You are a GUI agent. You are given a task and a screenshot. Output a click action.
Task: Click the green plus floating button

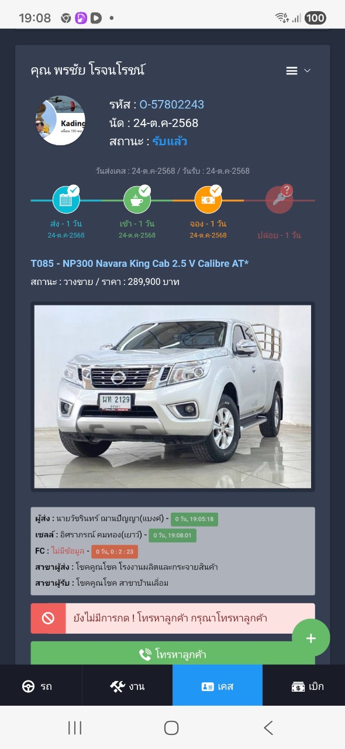tap(311, 638)
